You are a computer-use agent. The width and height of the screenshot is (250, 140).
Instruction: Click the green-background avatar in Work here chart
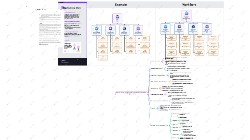[x=165, y=26]
